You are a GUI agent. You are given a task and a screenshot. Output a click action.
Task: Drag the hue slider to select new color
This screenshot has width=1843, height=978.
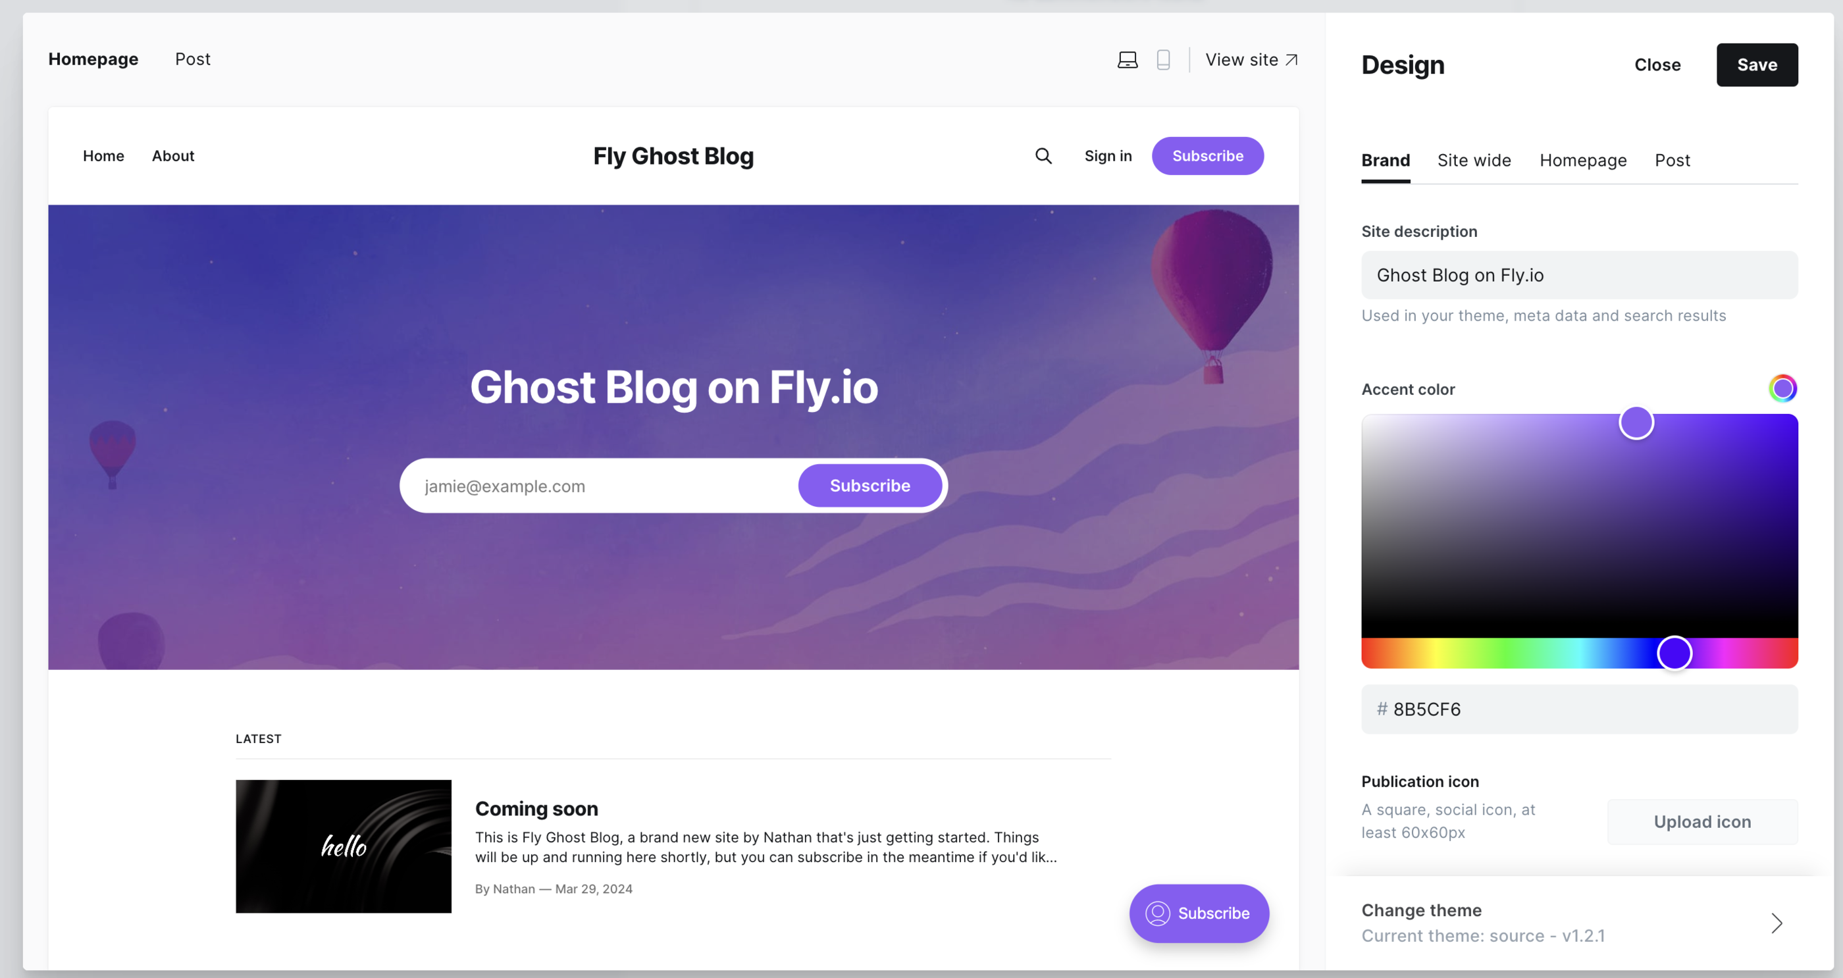pyautogui.click(x=1673, y=652)
